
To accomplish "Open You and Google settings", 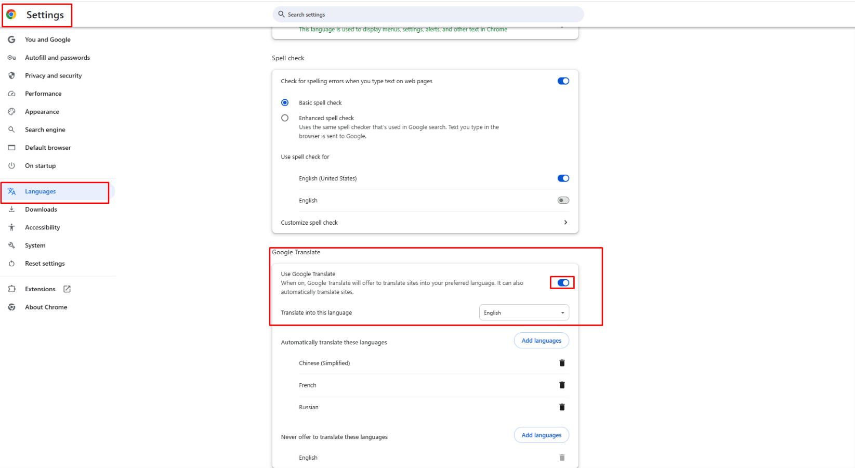I will pos(48,40).
